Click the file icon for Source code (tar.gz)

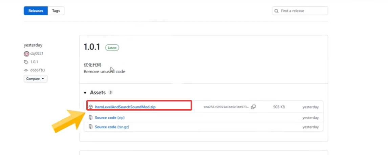point(91,127)
